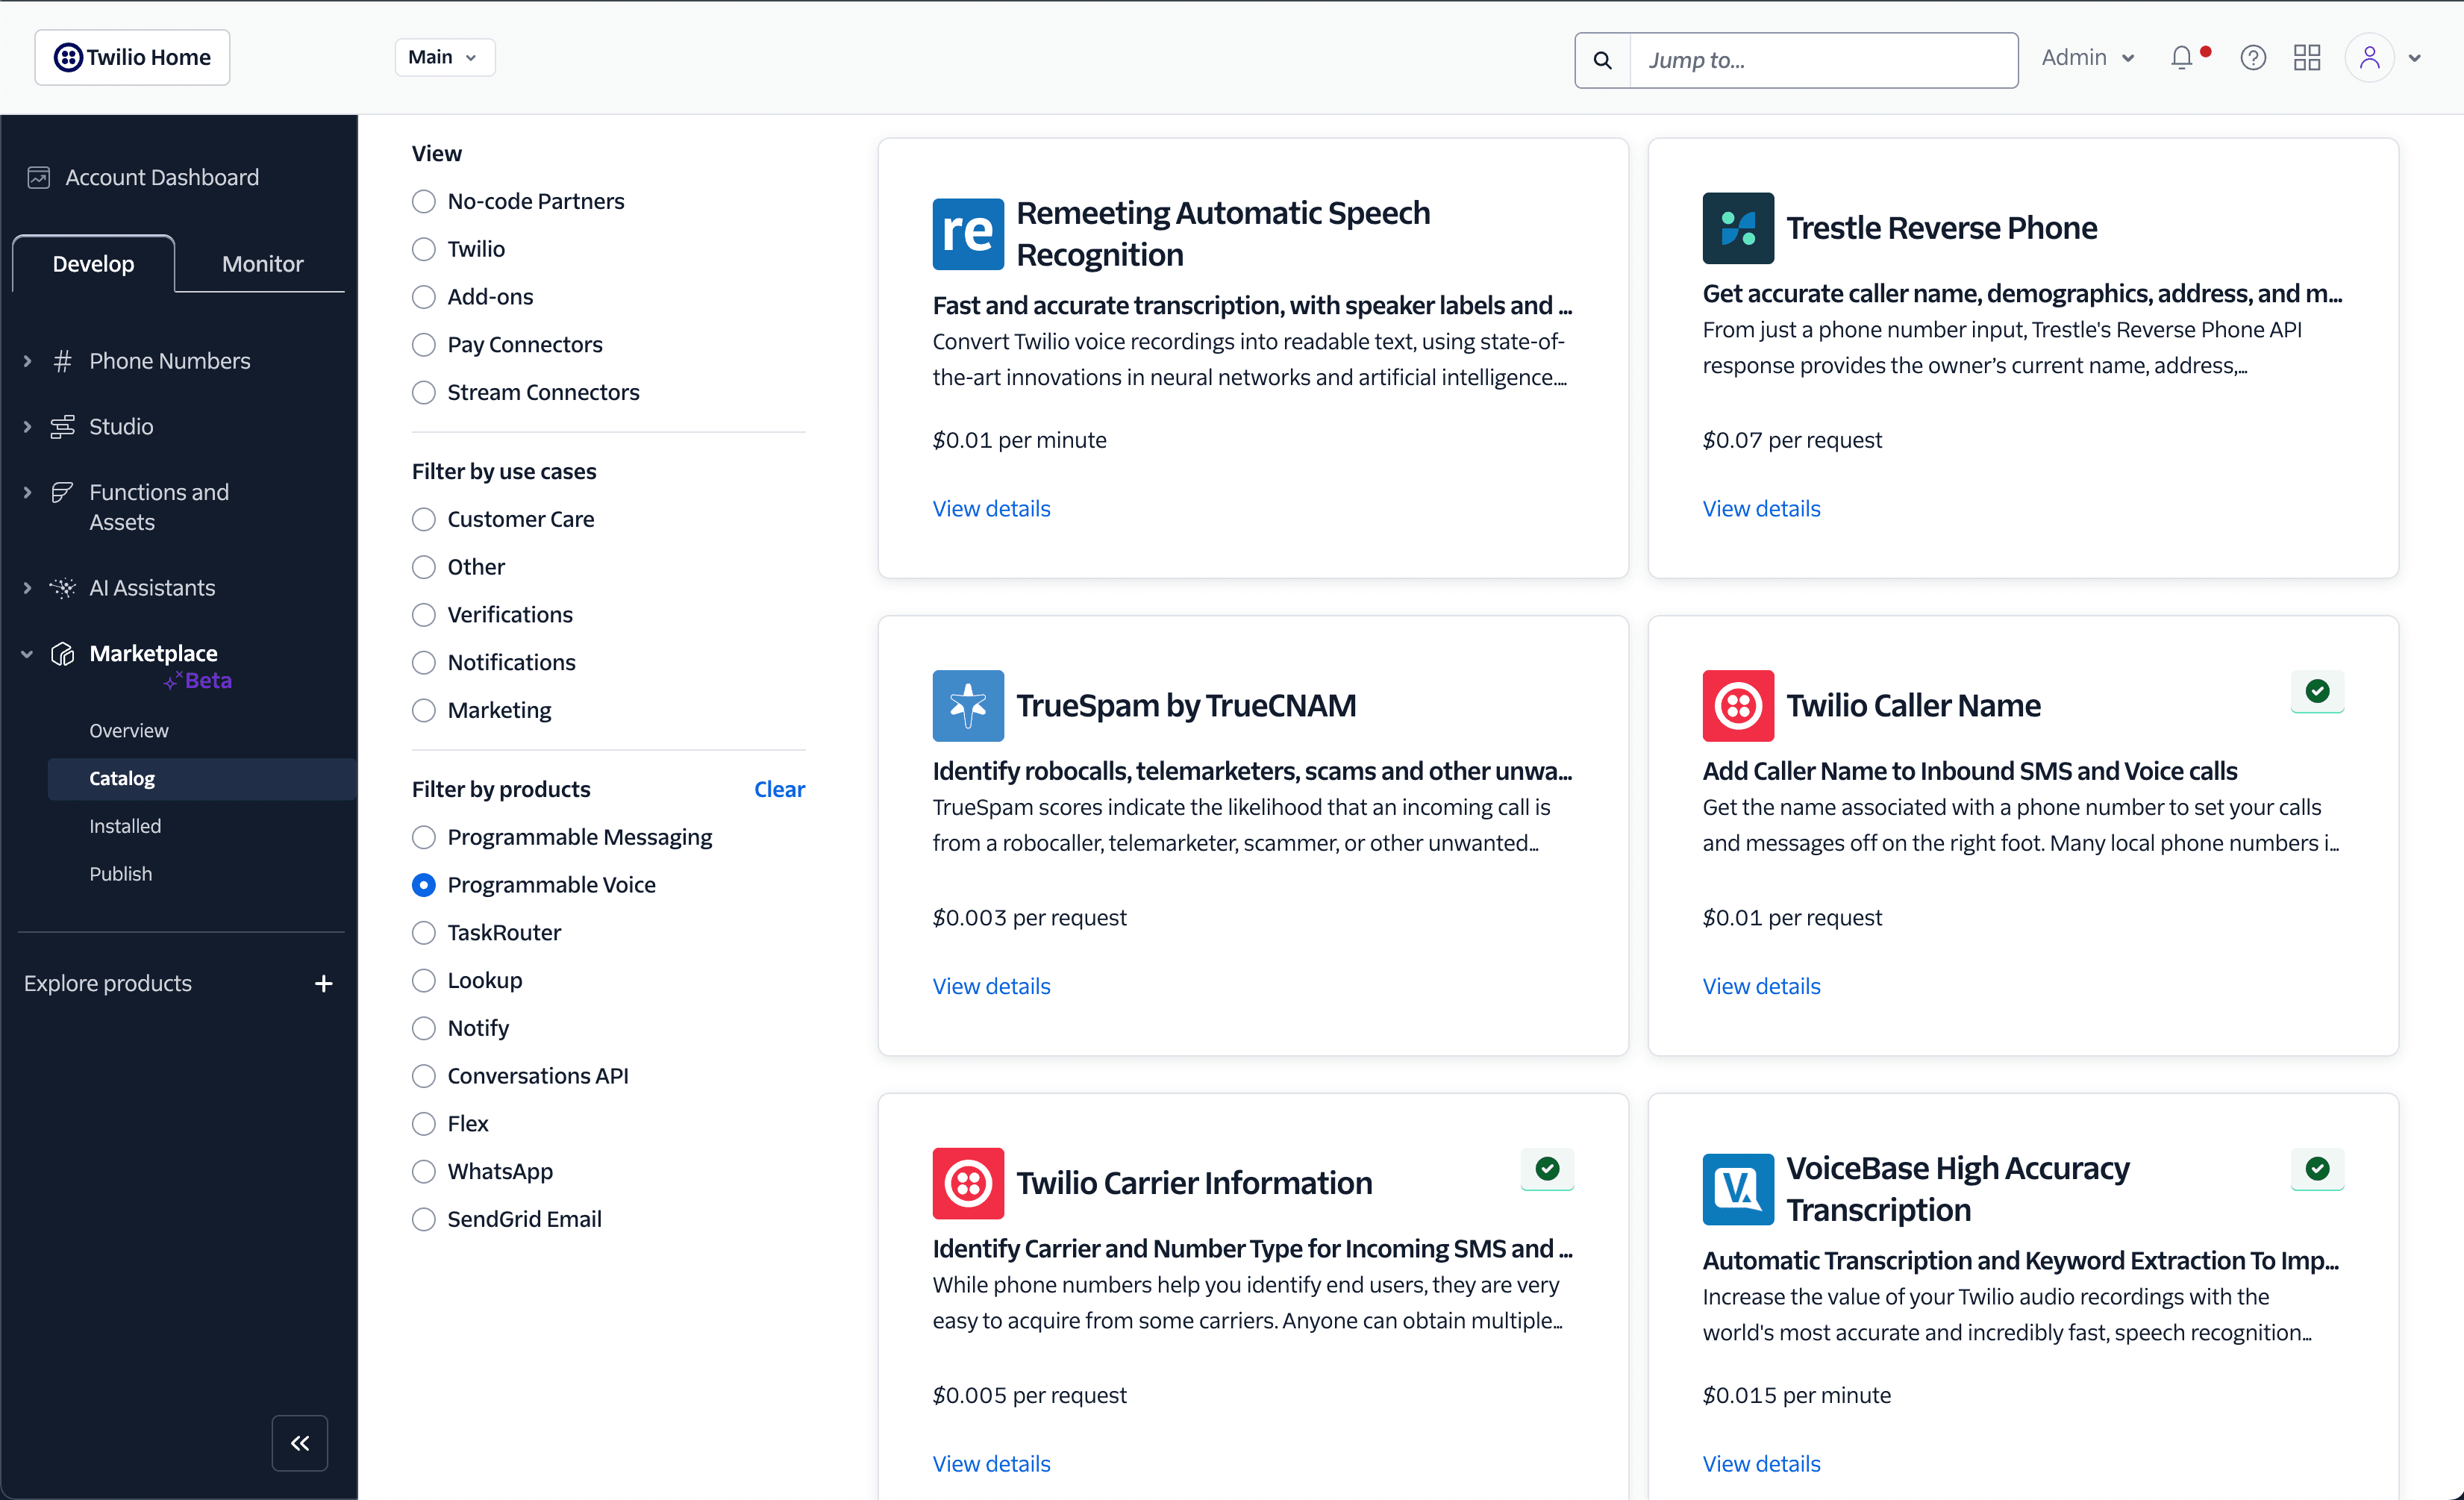Expand the Phone Numbers section
This screenshot has width=2464, height=1500.
click(x=27, y=361)
